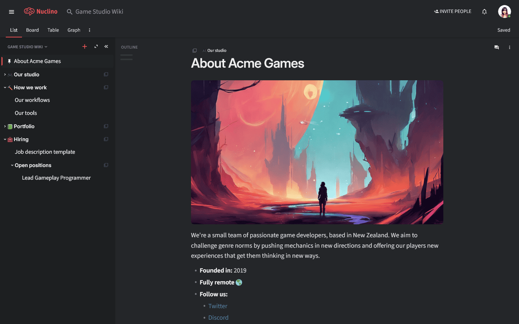The height and width of the screenshot is (324, 519).
Task: Open the Twitter link
Action: 218,306
